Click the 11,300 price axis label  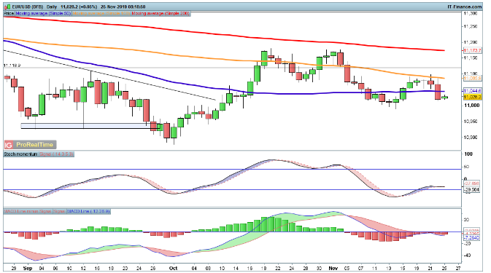[x=471, y=13]
